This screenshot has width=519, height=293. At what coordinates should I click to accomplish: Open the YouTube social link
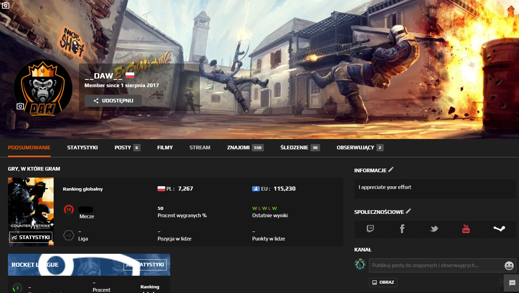pos(466,229)
